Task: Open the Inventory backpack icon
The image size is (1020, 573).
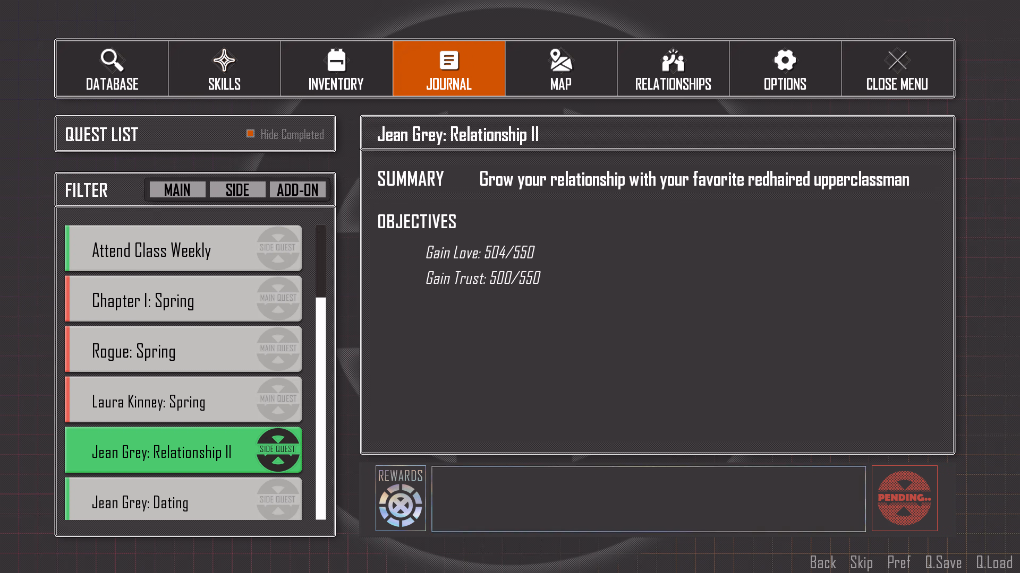Action: (x=336, y=60)
